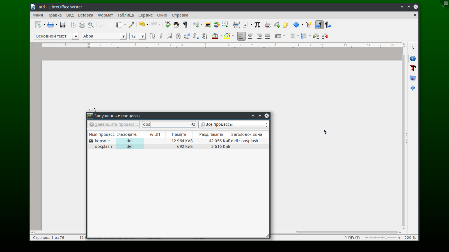This screenshot has height=252, width=449.
Task: Open sidebar Gallery panel
Action: [413, 78]
